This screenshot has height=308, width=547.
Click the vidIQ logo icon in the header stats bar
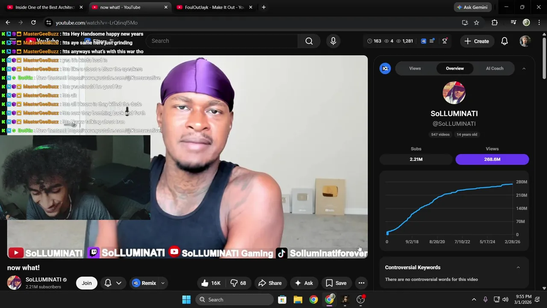(423, 41)
